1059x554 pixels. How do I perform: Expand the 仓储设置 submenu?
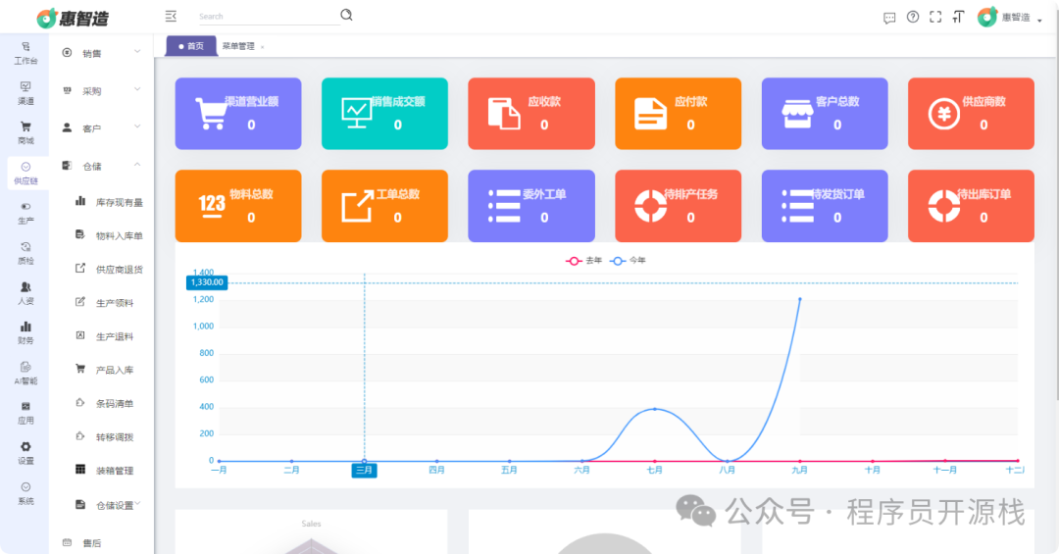click(x=108, y=505)
